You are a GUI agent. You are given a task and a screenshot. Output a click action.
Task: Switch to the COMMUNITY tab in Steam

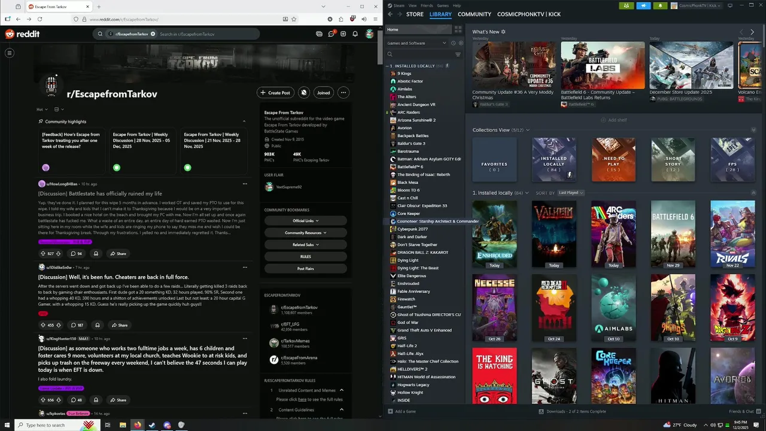[475, 14]
